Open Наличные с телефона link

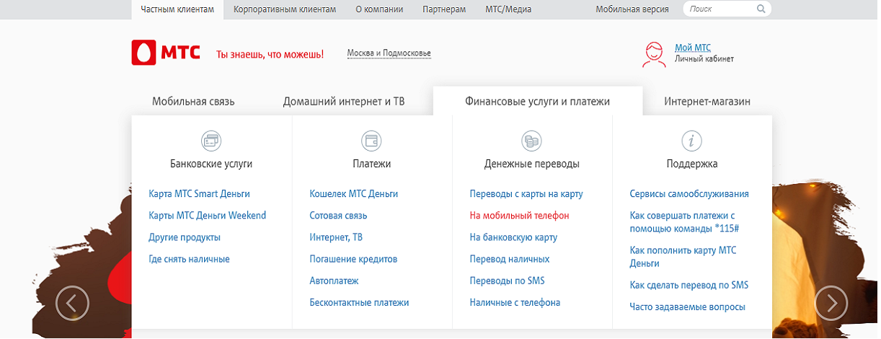[515, 303]
